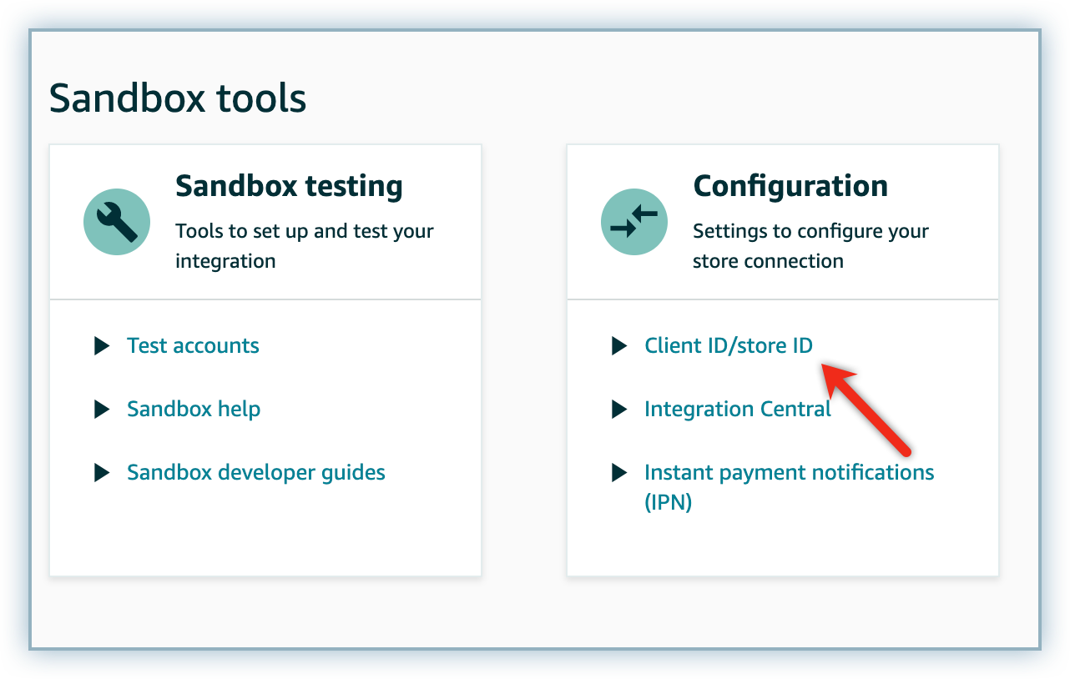The image size is (1070, 679).
Task: Expand the triangle beside Client ID/store ID
Action: tap(619, 345)
